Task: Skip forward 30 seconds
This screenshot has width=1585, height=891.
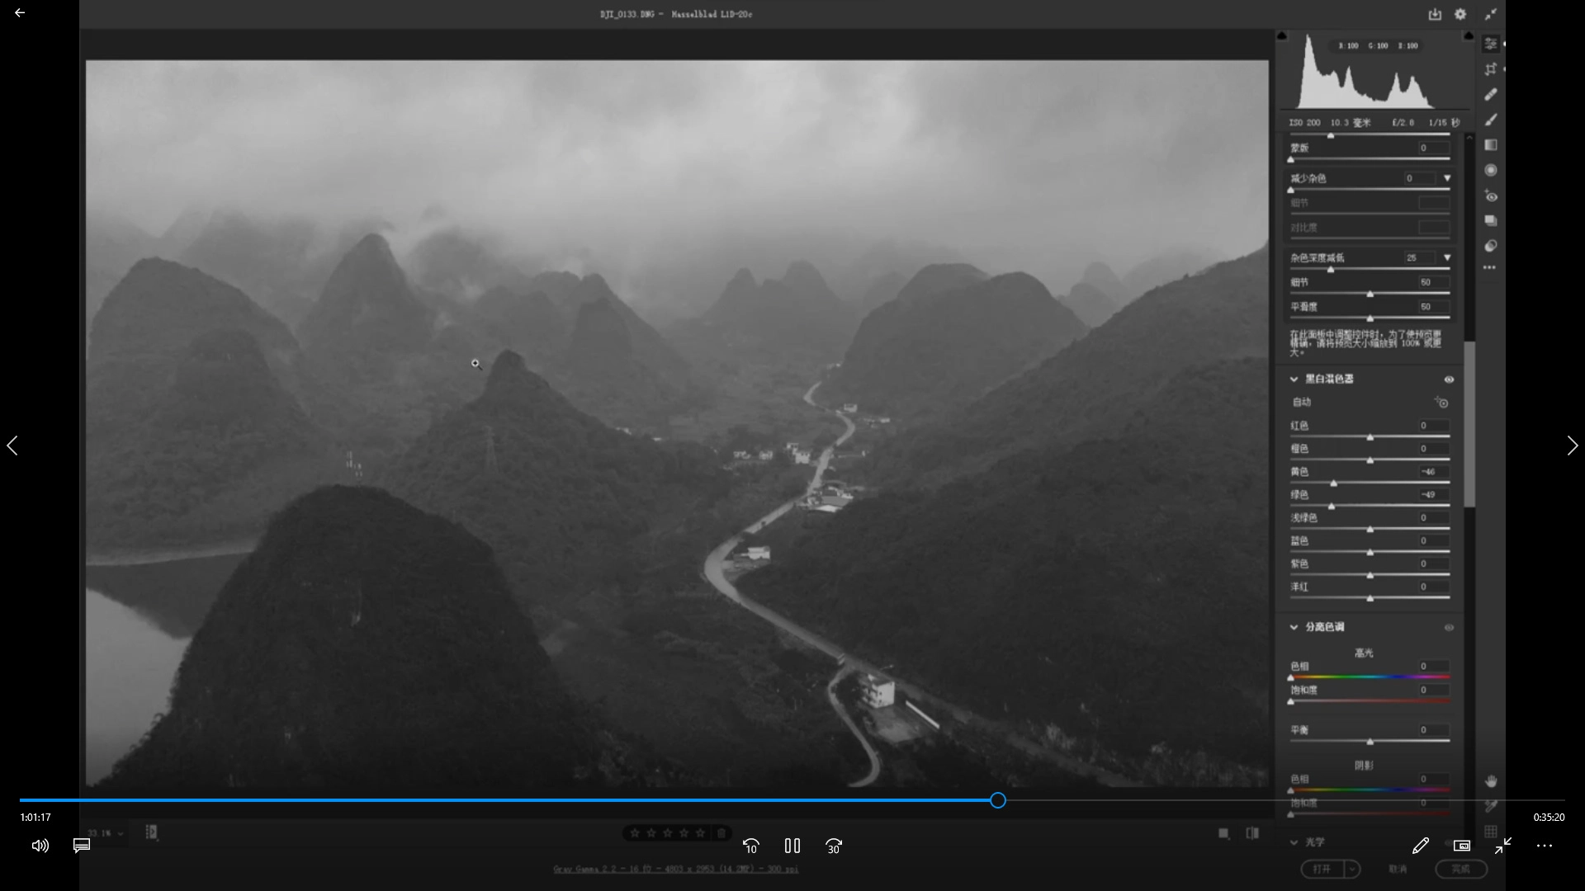Action: point(834,846)
